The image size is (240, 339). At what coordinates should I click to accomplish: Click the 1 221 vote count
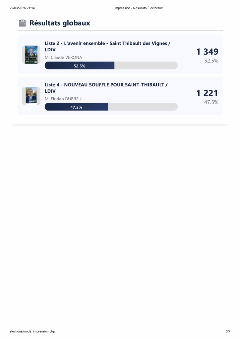pos(207,93)
